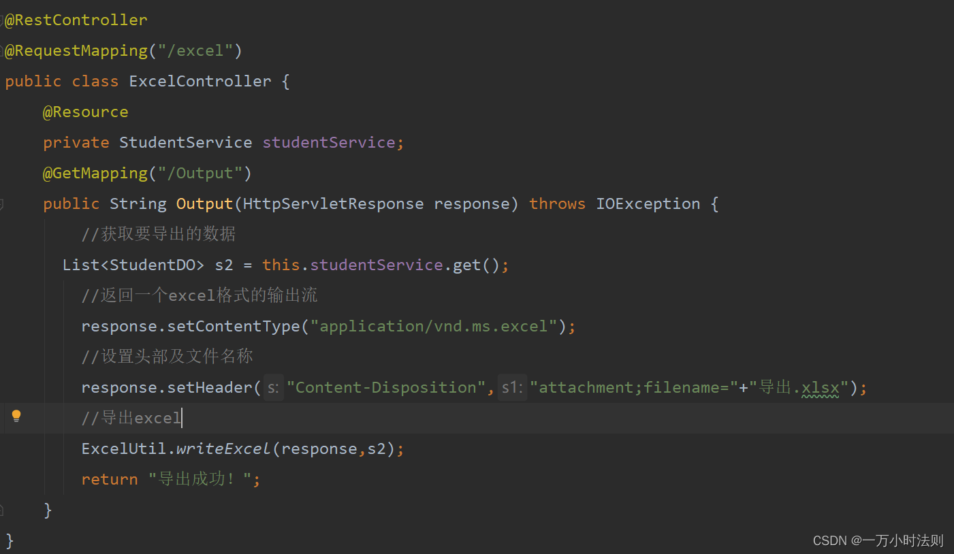Screen dimensions: 954x554
Task: Select the "application/vnd.ms.excel" string
Action: pos(434,326)
